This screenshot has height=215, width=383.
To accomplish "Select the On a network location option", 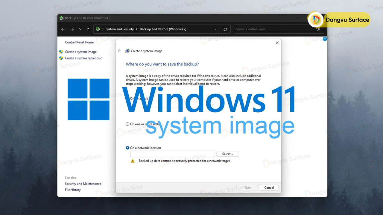I will pos(128,148).
